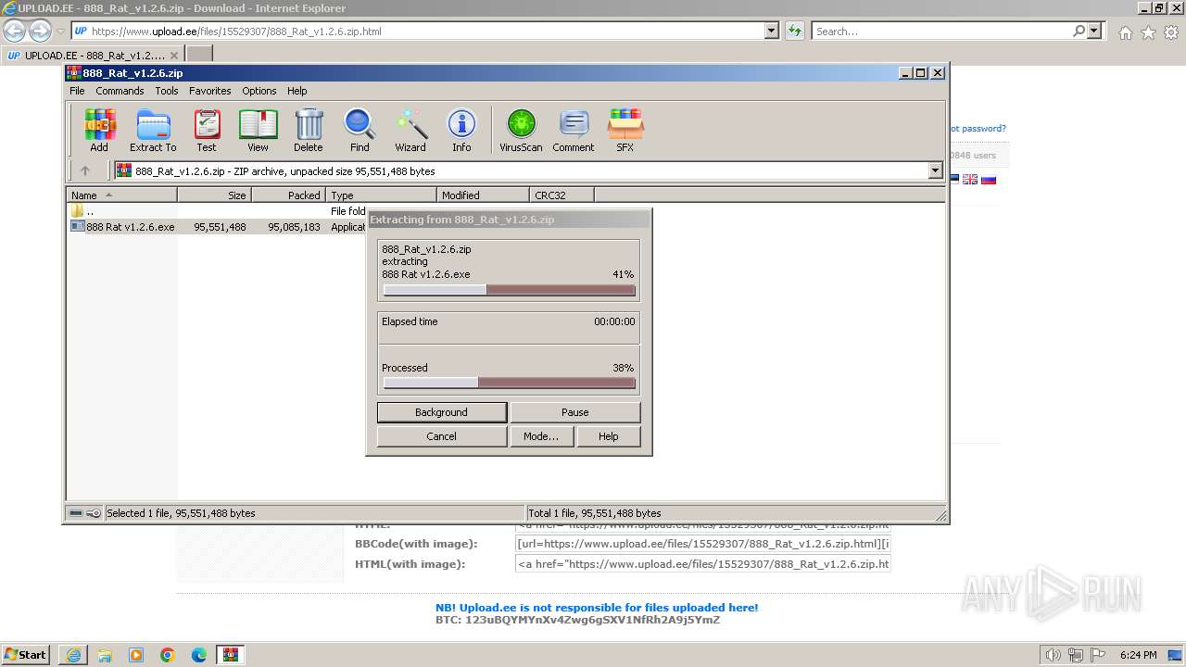The image size is (1186, 667).
Task: Click the Processed progress bar at 38%
Action: pyautogui.click(x=510, y=383)
